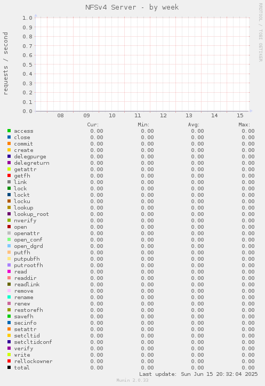Click the 'lookup_root' legend label
Viewport: 265px width, 386px height.
click(x=31, y=214)
